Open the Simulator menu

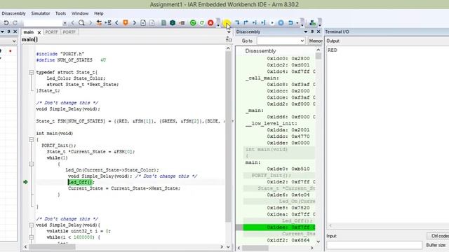(41, 13)
